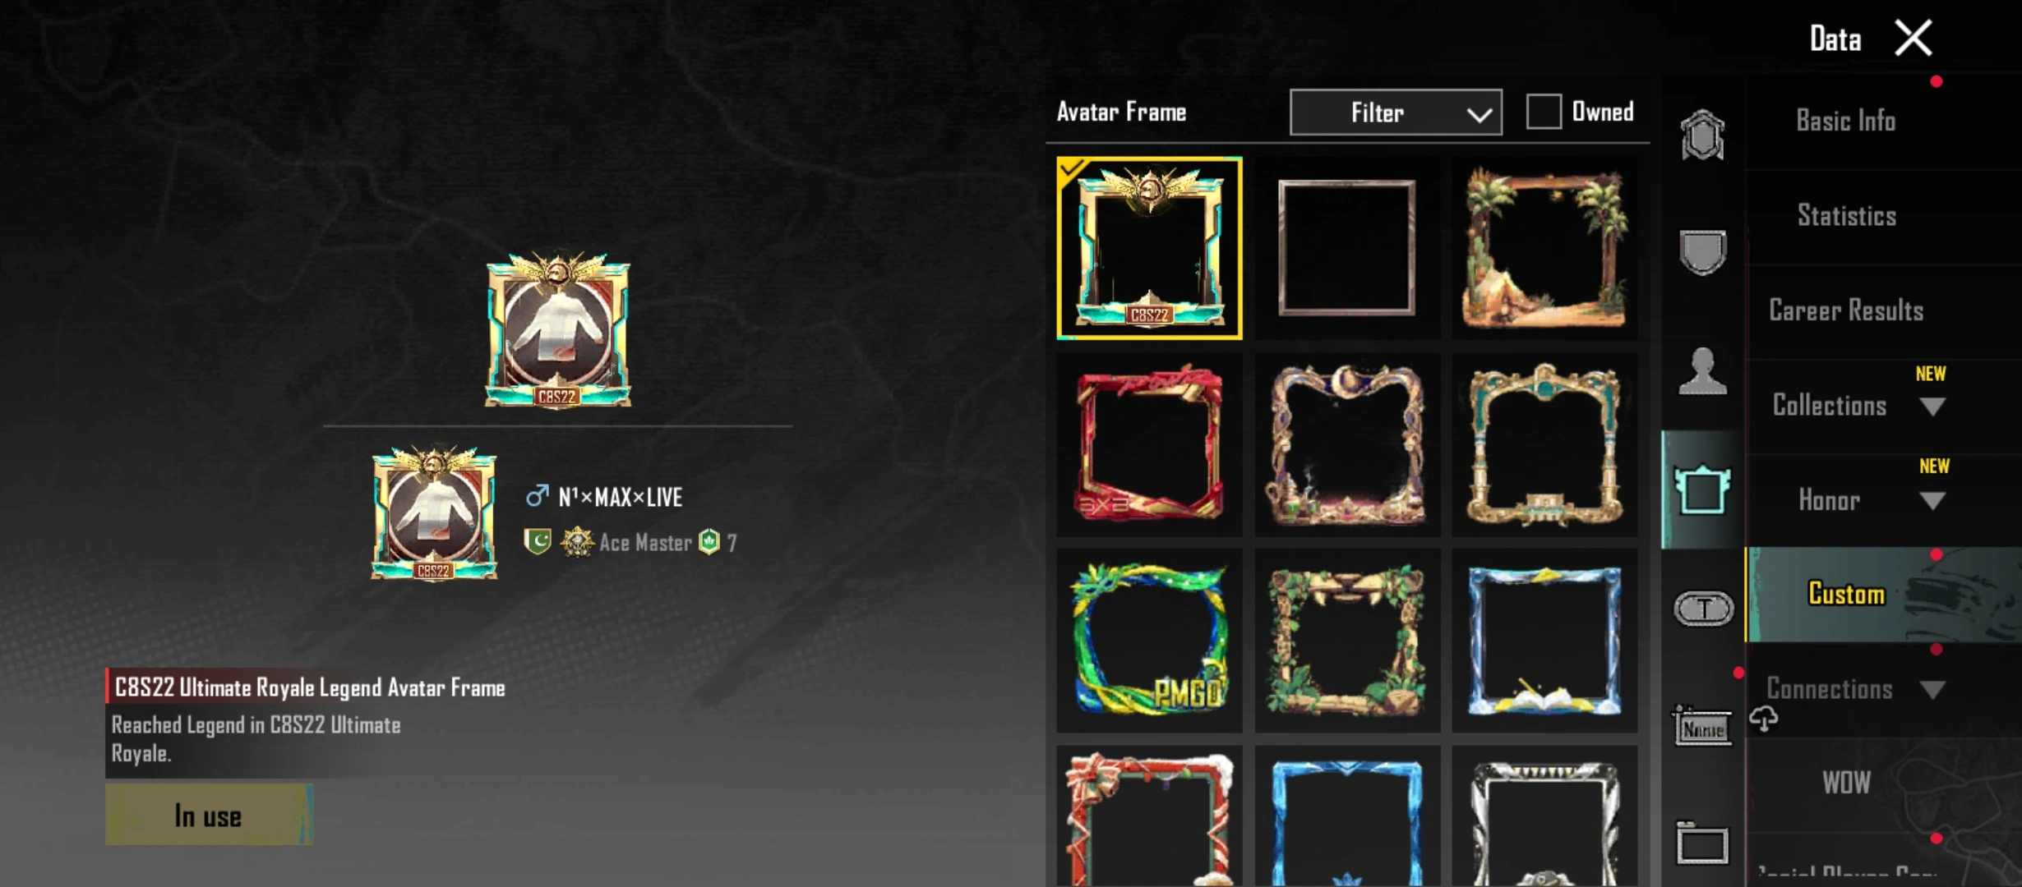Open the avatar silhouette category icon
This screenshot has height=887, width=2022.
(x=1702, y=371)
